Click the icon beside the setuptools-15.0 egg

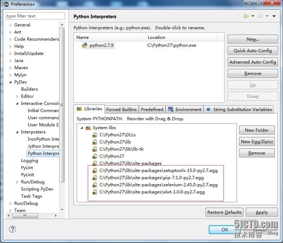click(95, 171)
